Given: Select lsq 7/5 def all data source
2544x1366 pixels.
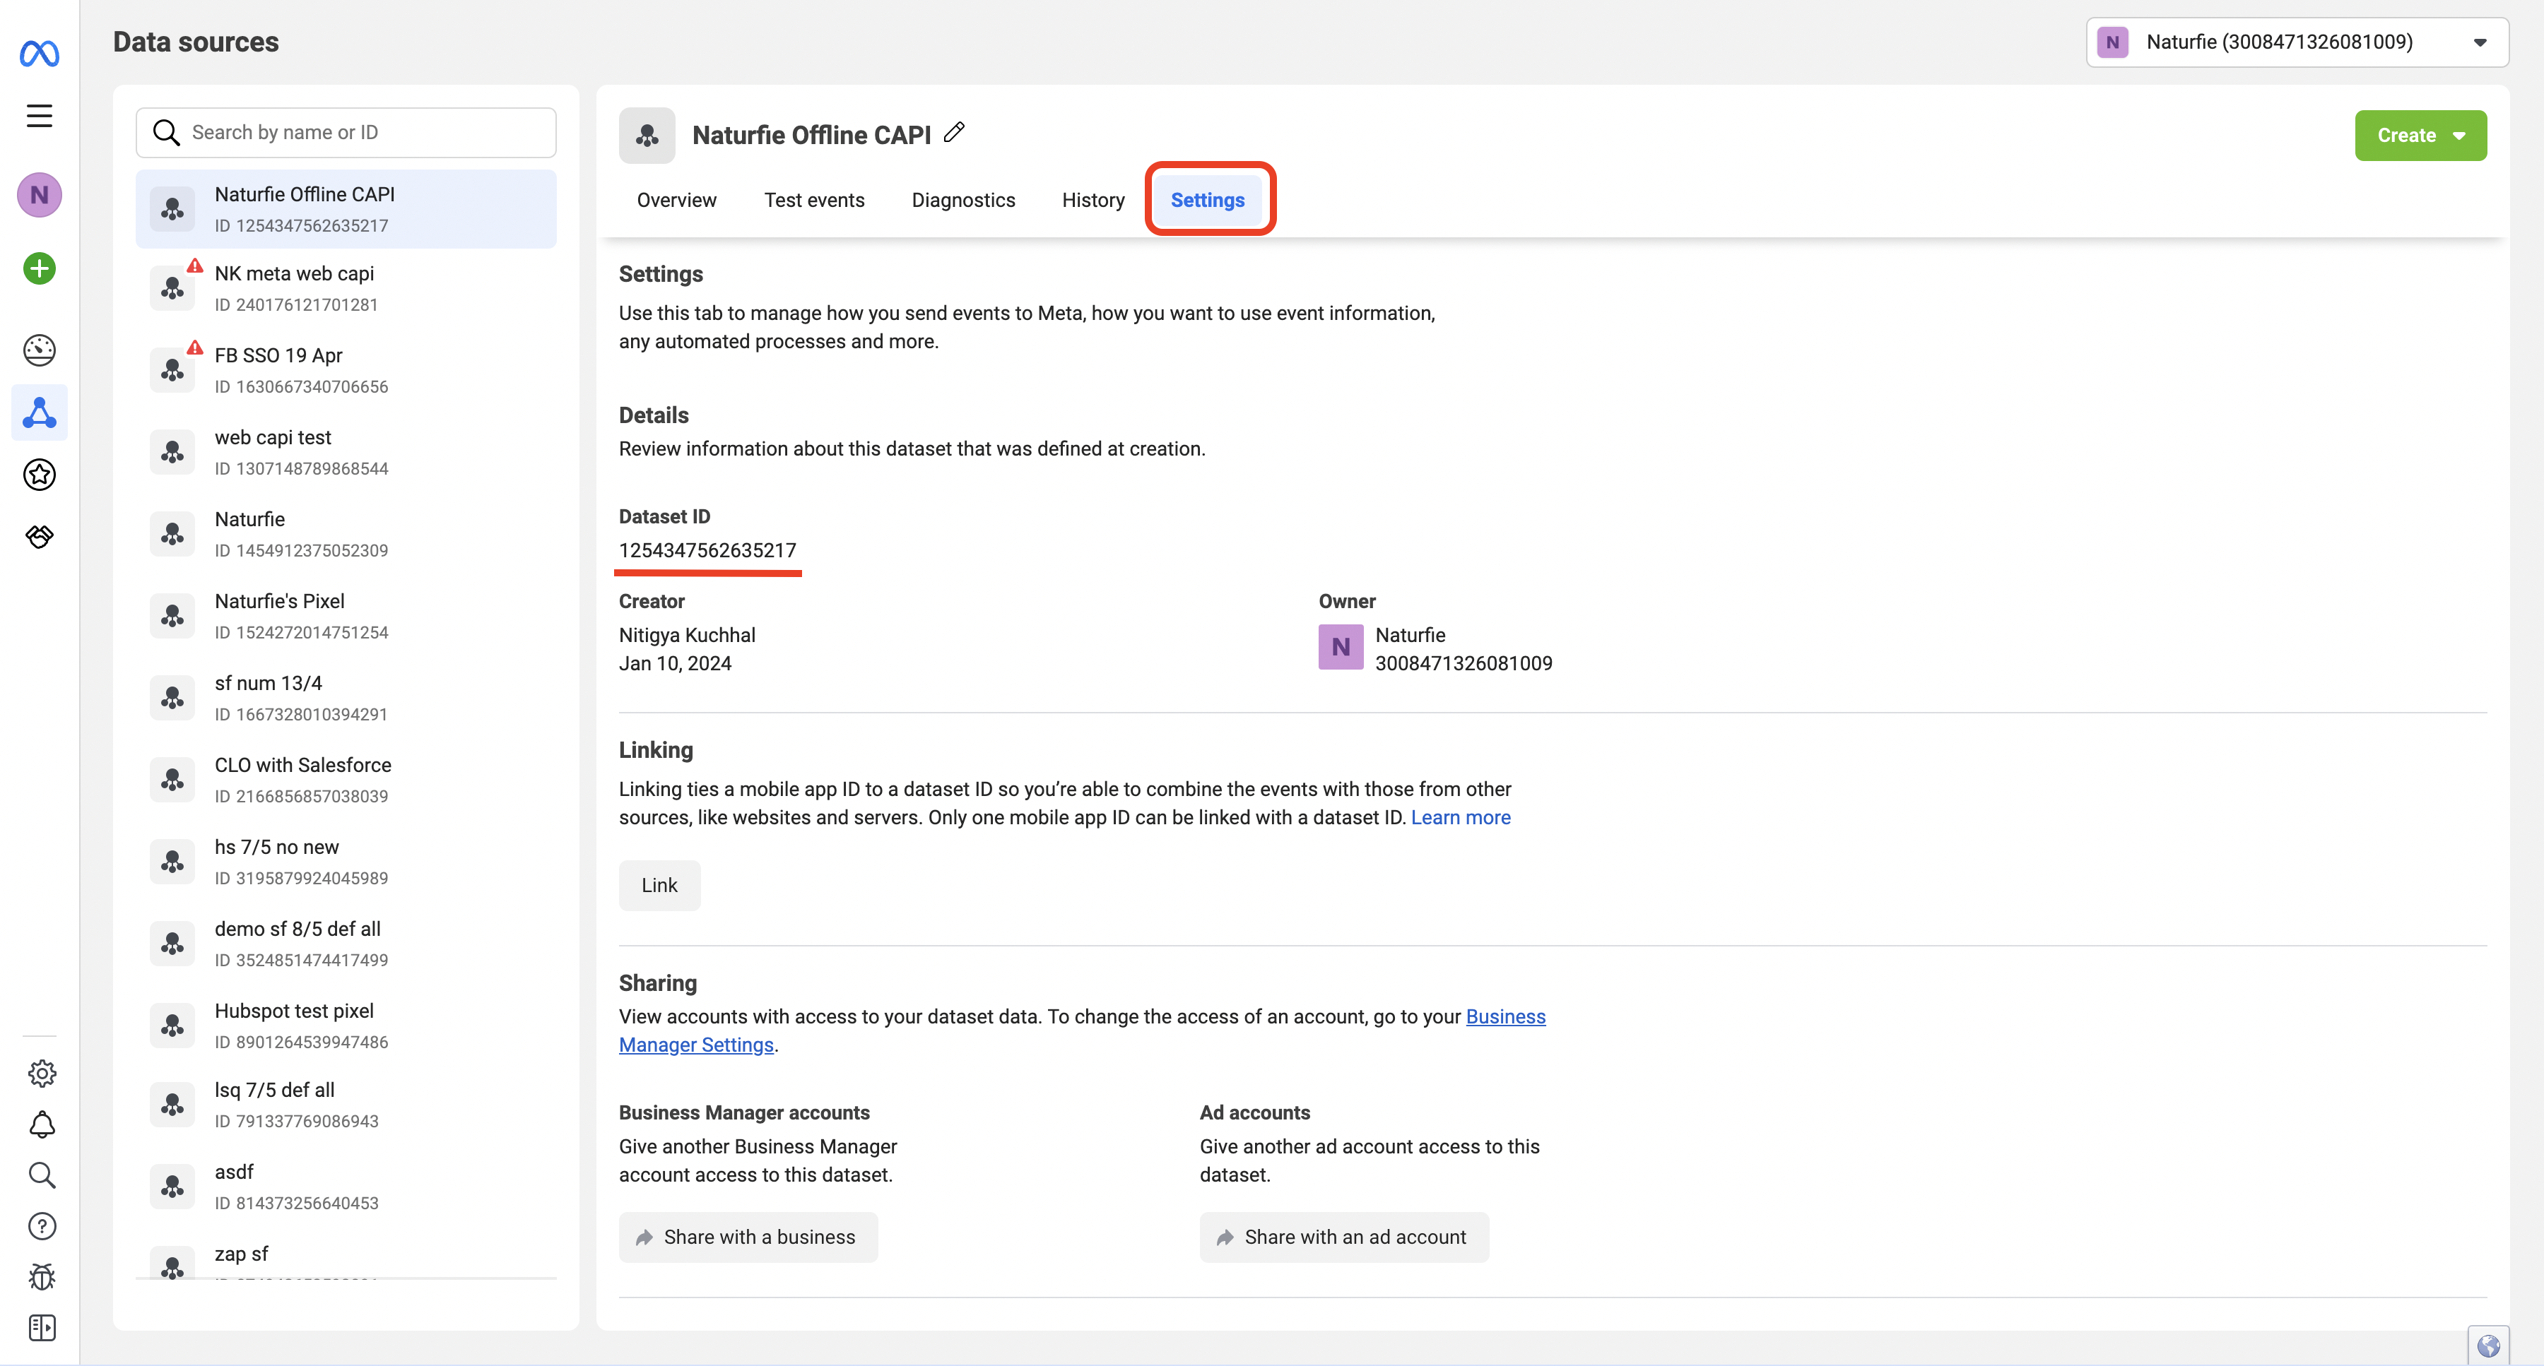Looking at the screenshot, I should point(346,1105).
